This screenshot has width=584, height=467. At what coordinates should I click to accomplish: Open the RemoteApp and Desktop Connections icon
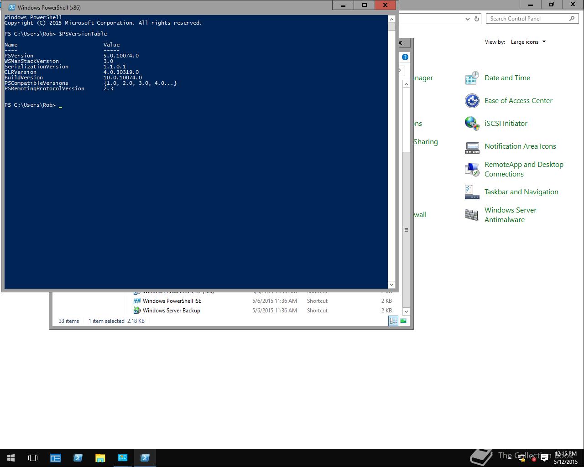472,169
